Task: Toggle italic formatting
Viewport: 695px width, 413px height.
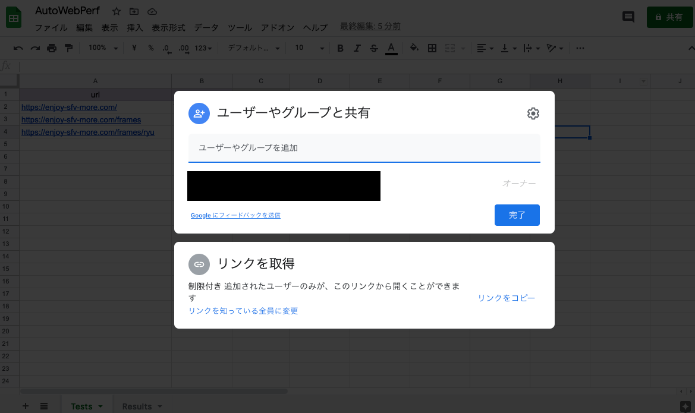Action: click(357, 48)
